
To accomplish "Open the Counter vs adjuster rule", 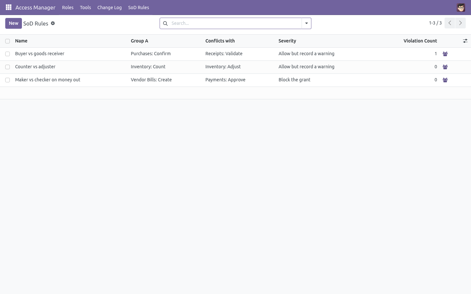I will [x=35, y=67].
